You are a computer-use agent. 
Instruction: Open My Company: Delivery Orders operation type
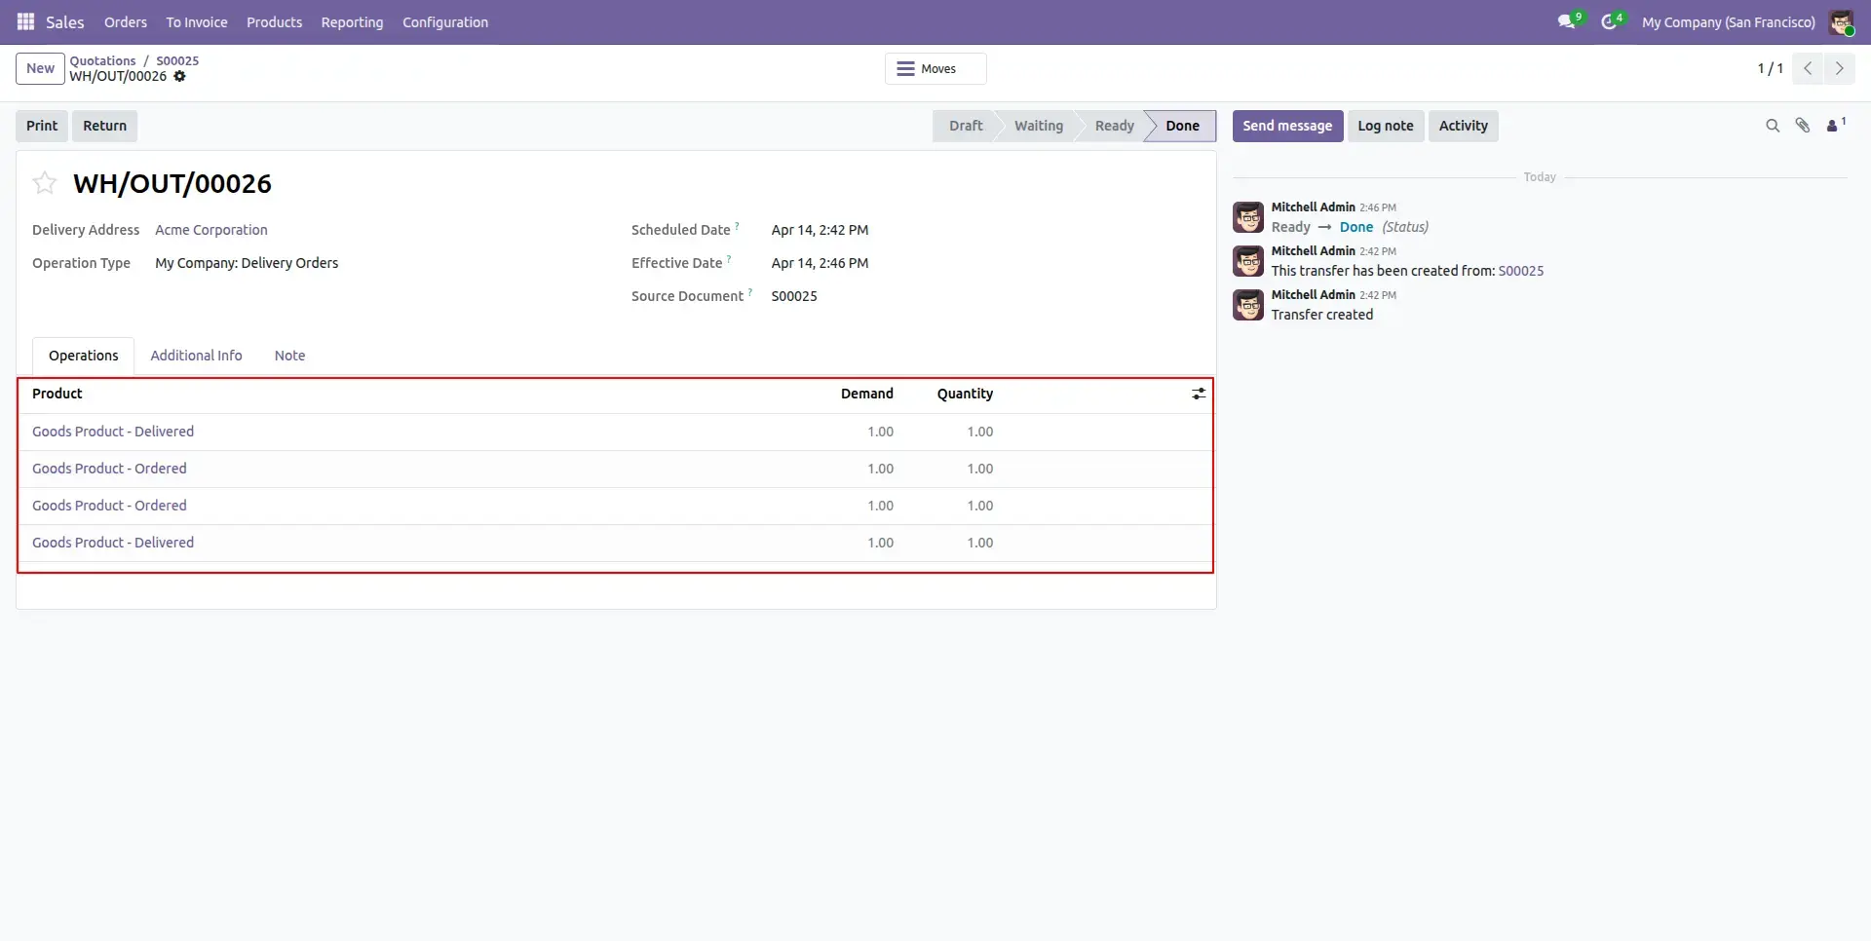coord(247,263)
